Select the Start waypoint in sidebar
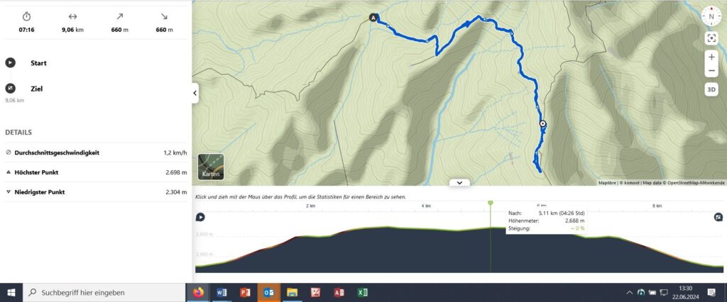727x302 pixels. click(38, 63)
